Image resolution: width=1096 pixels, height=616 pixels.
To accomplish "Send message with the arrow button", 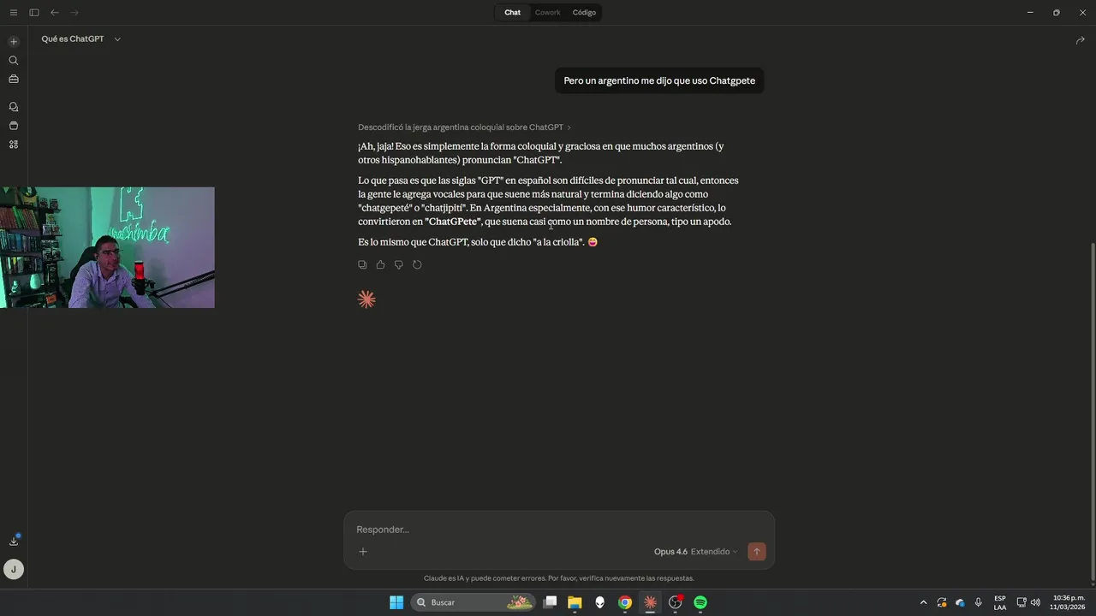I will 757,552.
